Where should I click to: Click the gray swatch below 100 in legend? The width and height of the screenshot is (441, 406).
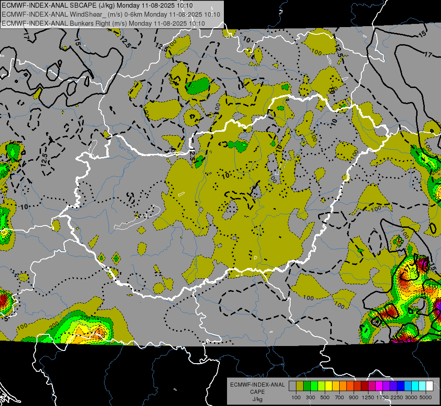pyautogui.click(x=292, y=386)
